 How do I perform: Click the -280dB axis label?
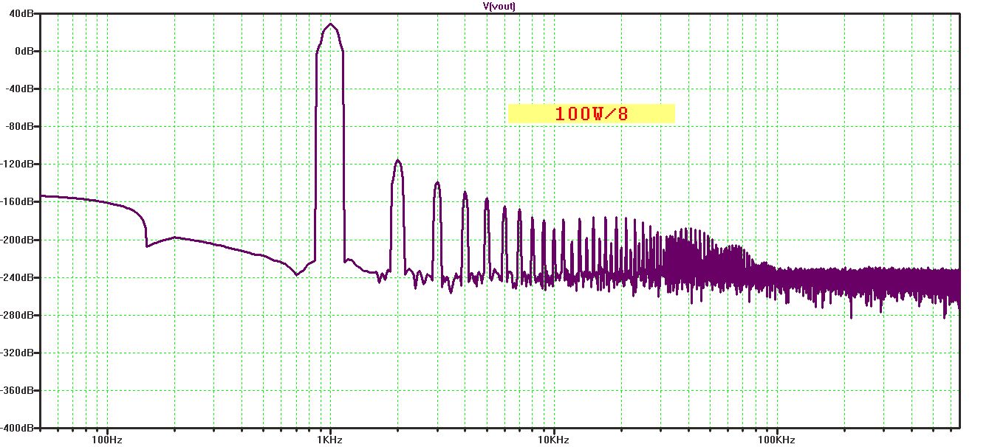(18, 315)
